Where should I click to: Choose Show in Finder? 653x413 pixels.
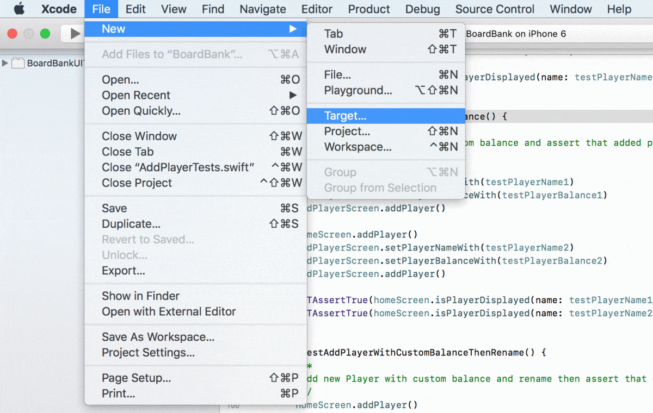tap(195, 296)
